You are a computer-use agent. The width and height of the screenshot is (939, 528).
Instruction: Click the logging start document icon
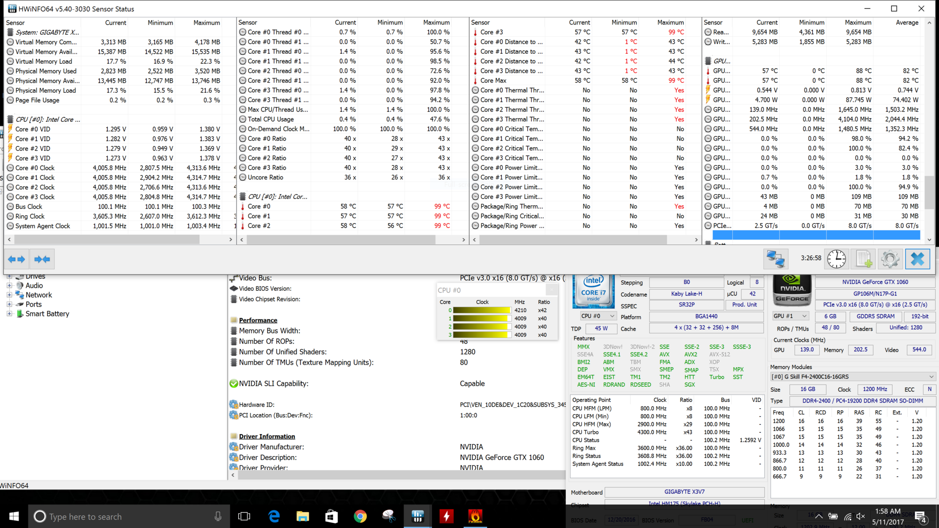point(863,259)
